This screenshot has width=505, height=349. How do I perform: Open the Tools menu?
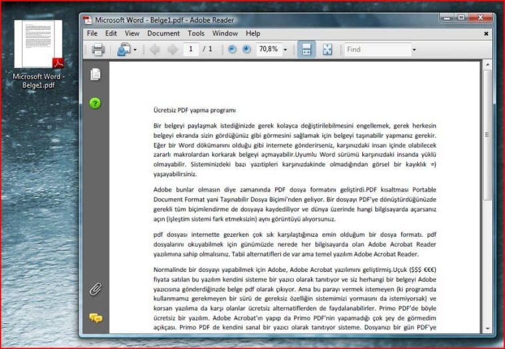(196, 33)
